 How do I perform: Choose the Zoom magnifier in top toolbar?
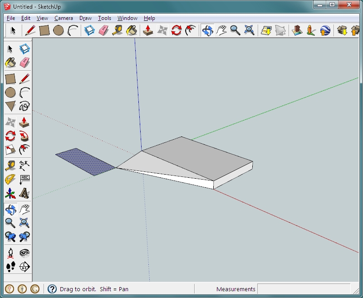pyautogui.click(x=235, y=30)
